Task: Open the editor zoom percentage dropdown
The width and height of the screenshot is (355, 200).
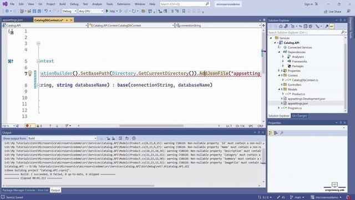Action: tap(9, 126)
